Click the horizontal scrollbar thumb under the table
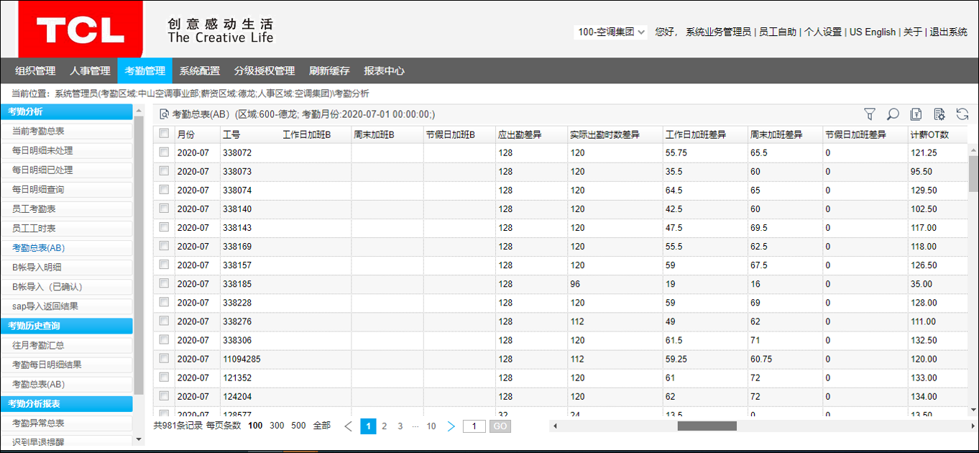 (x=707, y=426)
